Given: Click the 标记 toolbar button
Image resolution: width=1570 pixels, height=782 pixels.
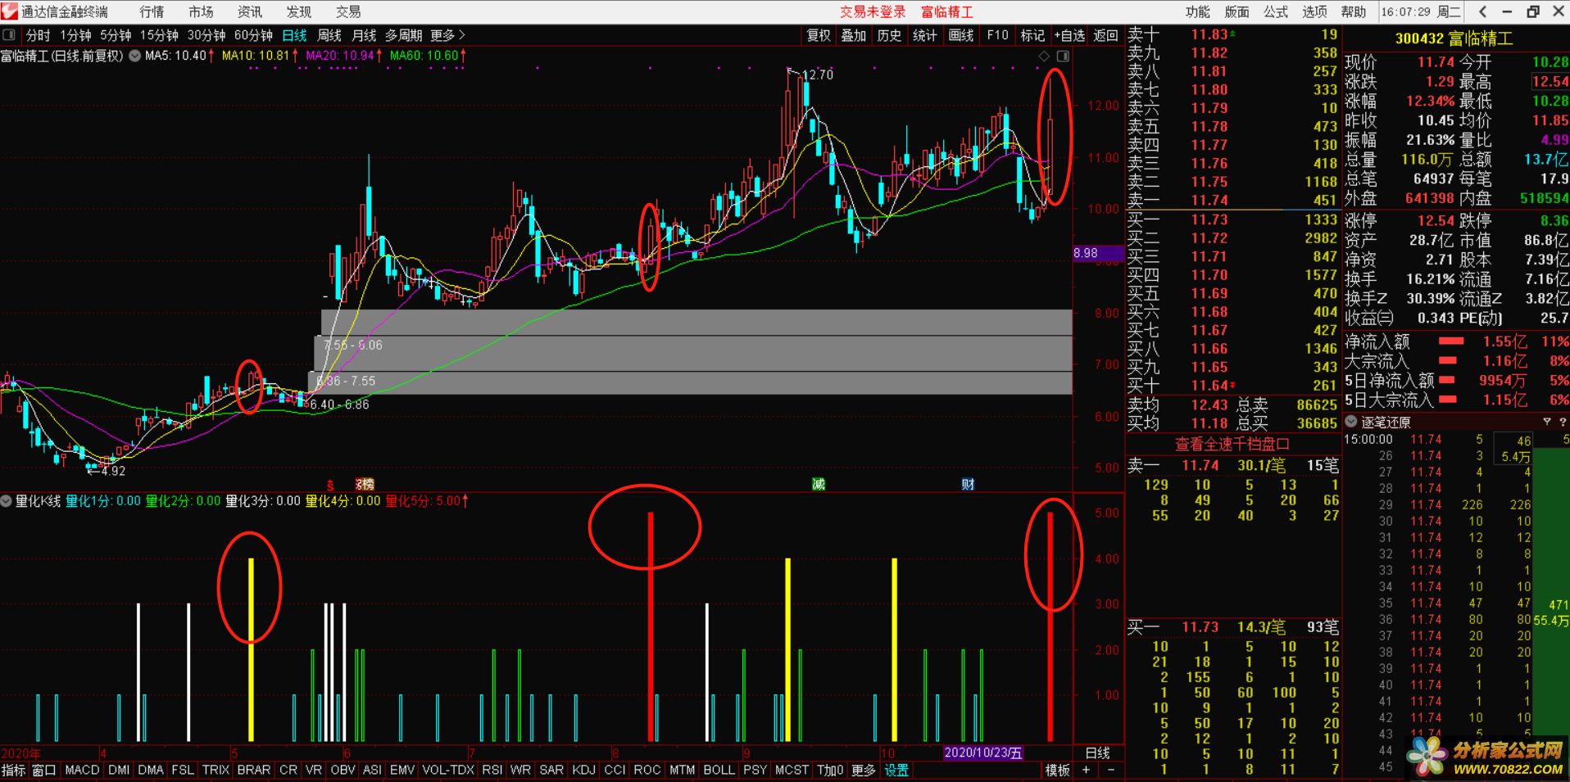Looking at the screenshot, I should pyautogui.click(x=1032, y=35).
